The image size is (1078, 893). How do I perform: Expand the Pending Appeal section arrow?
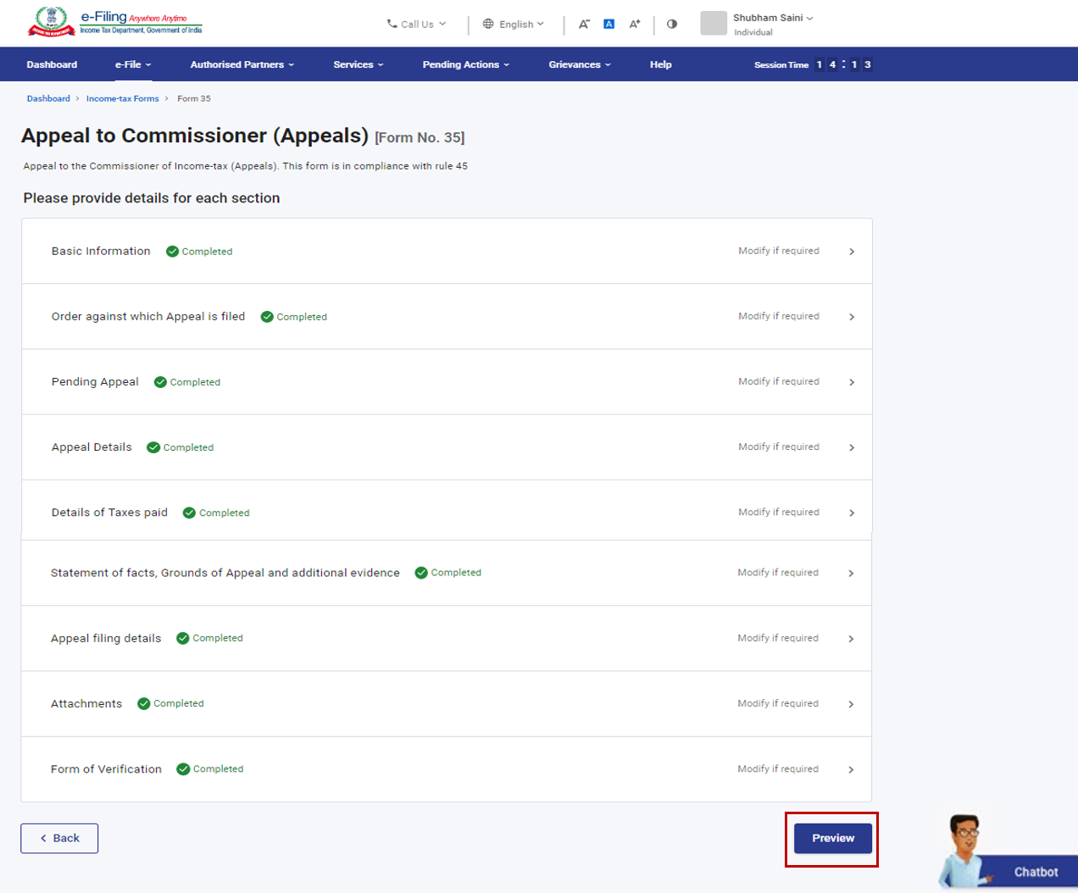[852, 382]
